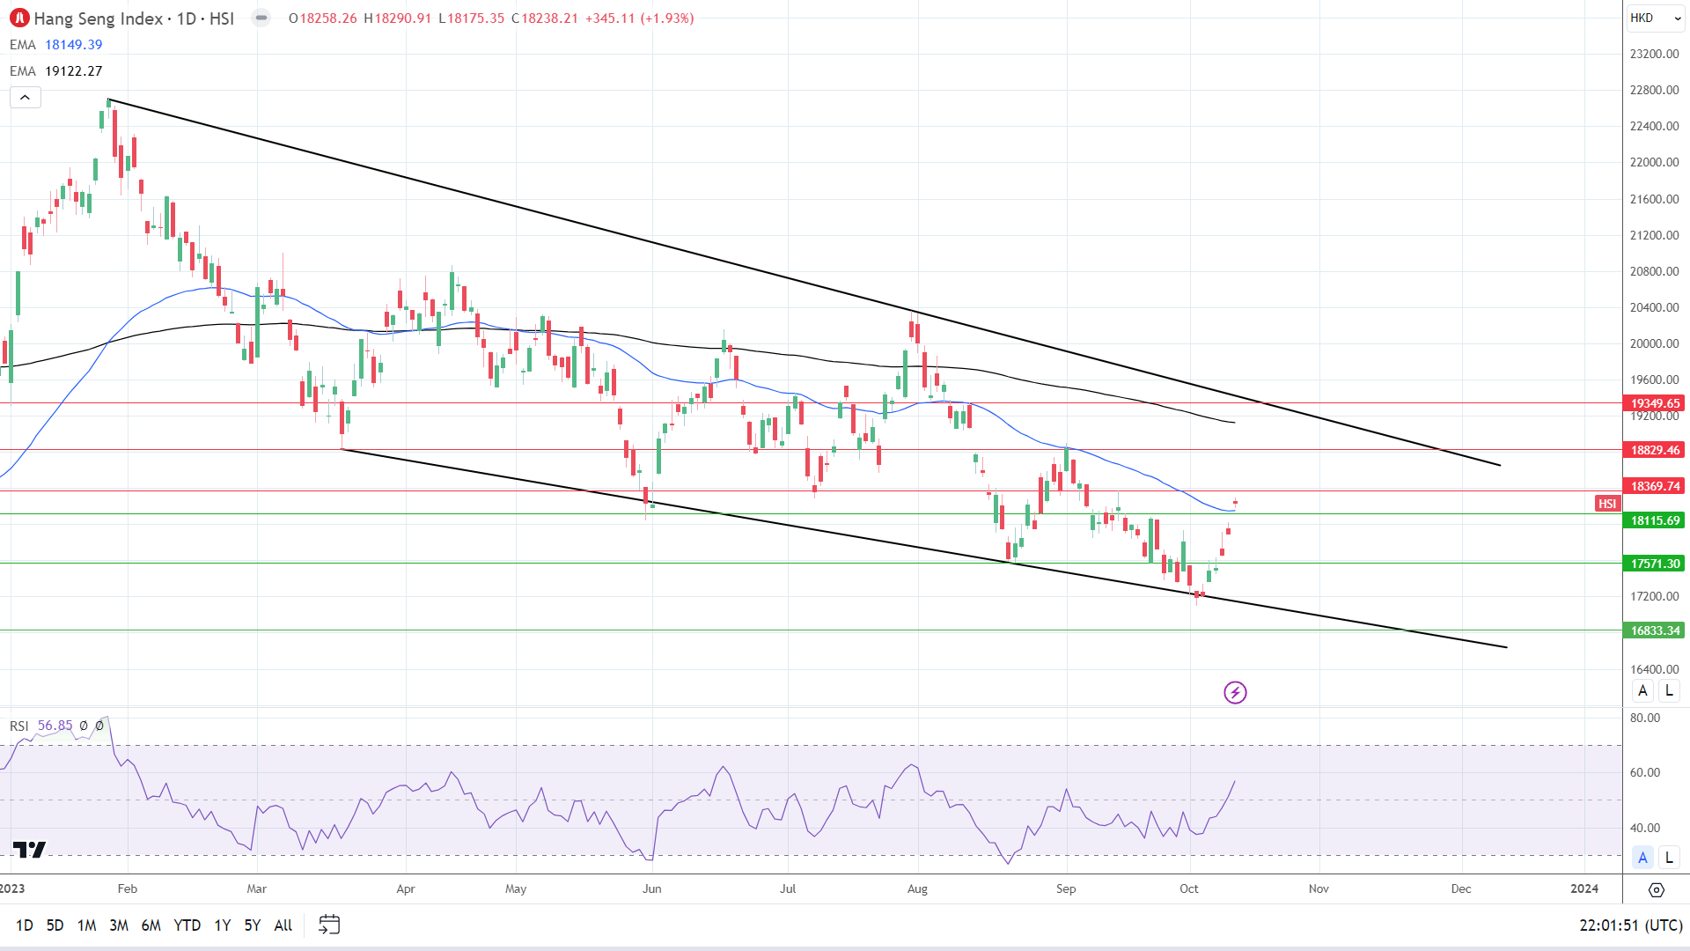Select the 5Y time range
This screenshot has width=1690, height=951.
[x=253, y=925]
